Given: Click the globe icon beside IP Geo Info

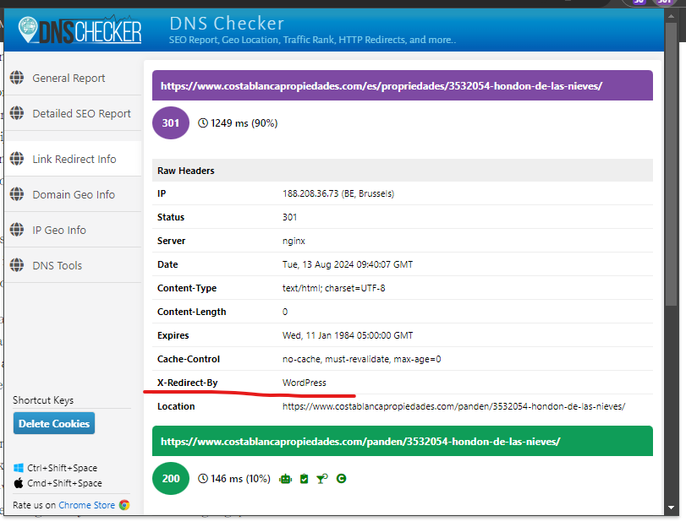Looking at the screenshot, I should (x=17, y=230).
